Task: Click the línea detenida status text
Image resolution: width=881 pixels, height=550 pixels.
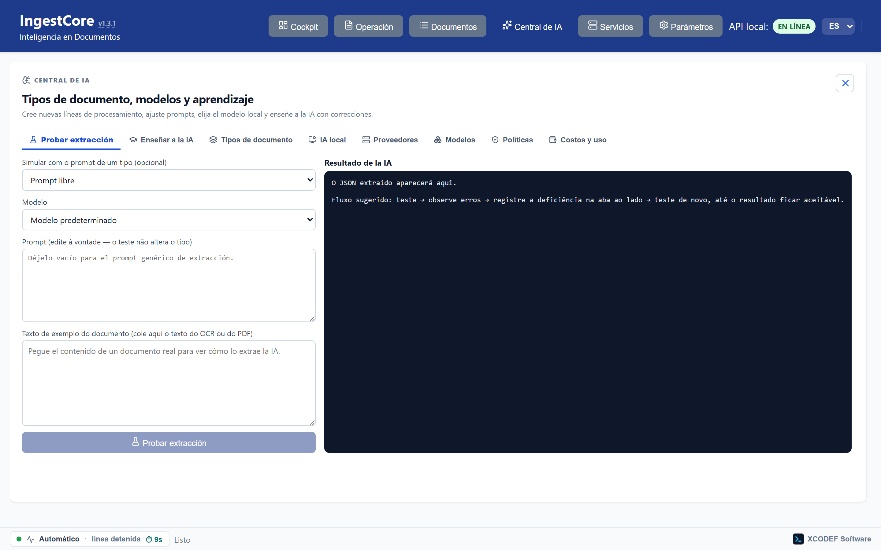Action: click(116, 539)
